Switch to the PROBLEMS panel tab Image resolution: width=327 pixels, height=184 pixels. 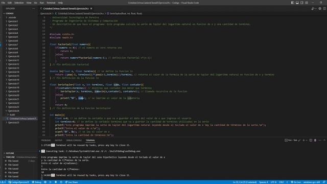46,141
